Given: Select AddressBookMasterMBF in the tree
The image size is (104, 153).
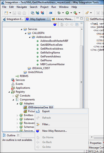Looking at the screenshot, I should 54,41.
